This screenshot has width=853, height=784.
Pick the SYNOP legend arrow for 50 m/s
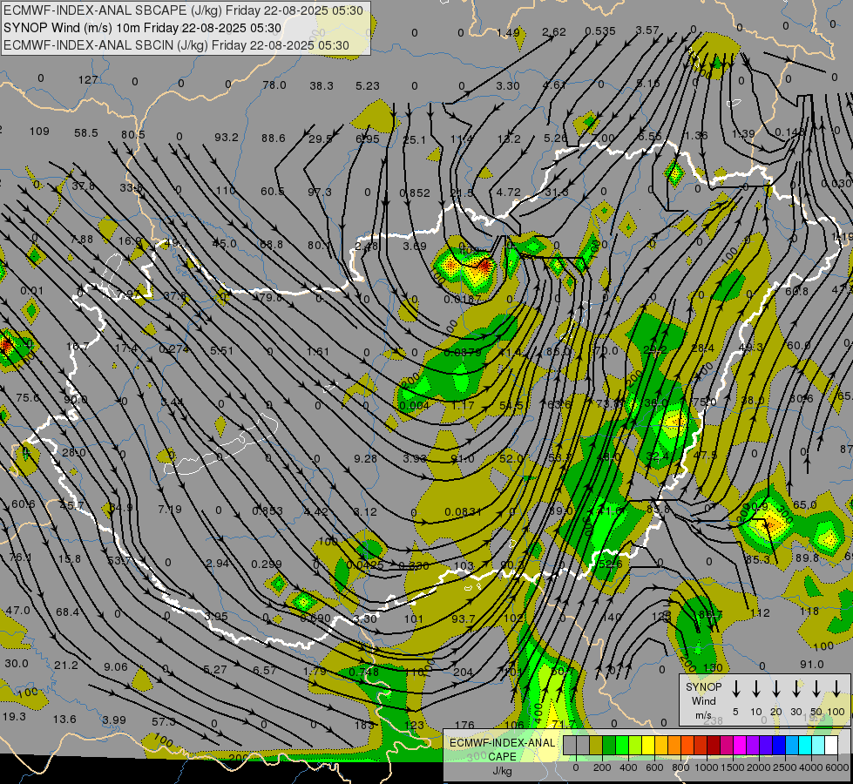pyautogui.click(x=816, y=689)
